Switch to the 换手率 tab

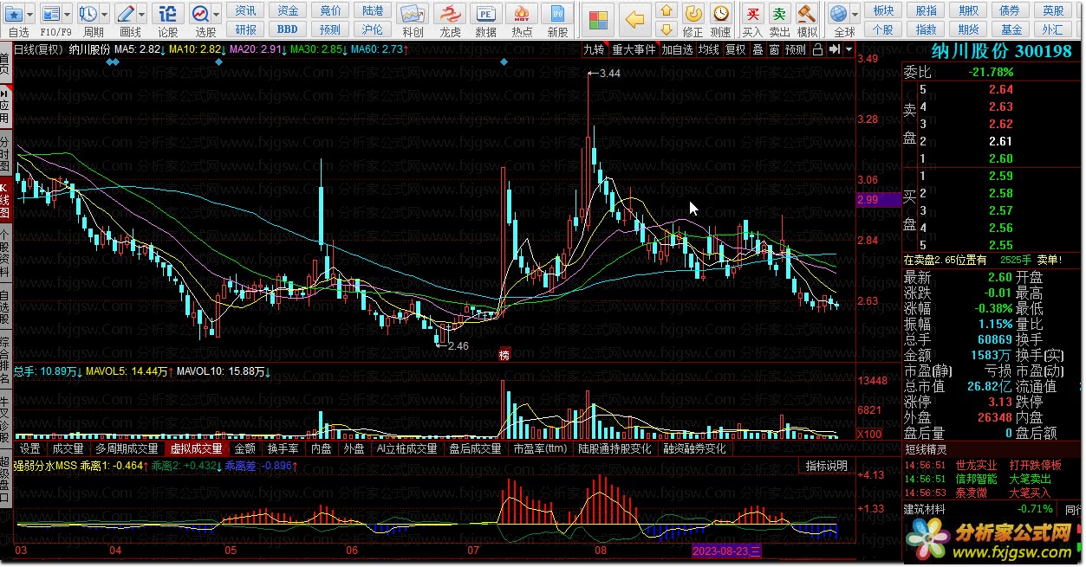click(283, 448)
